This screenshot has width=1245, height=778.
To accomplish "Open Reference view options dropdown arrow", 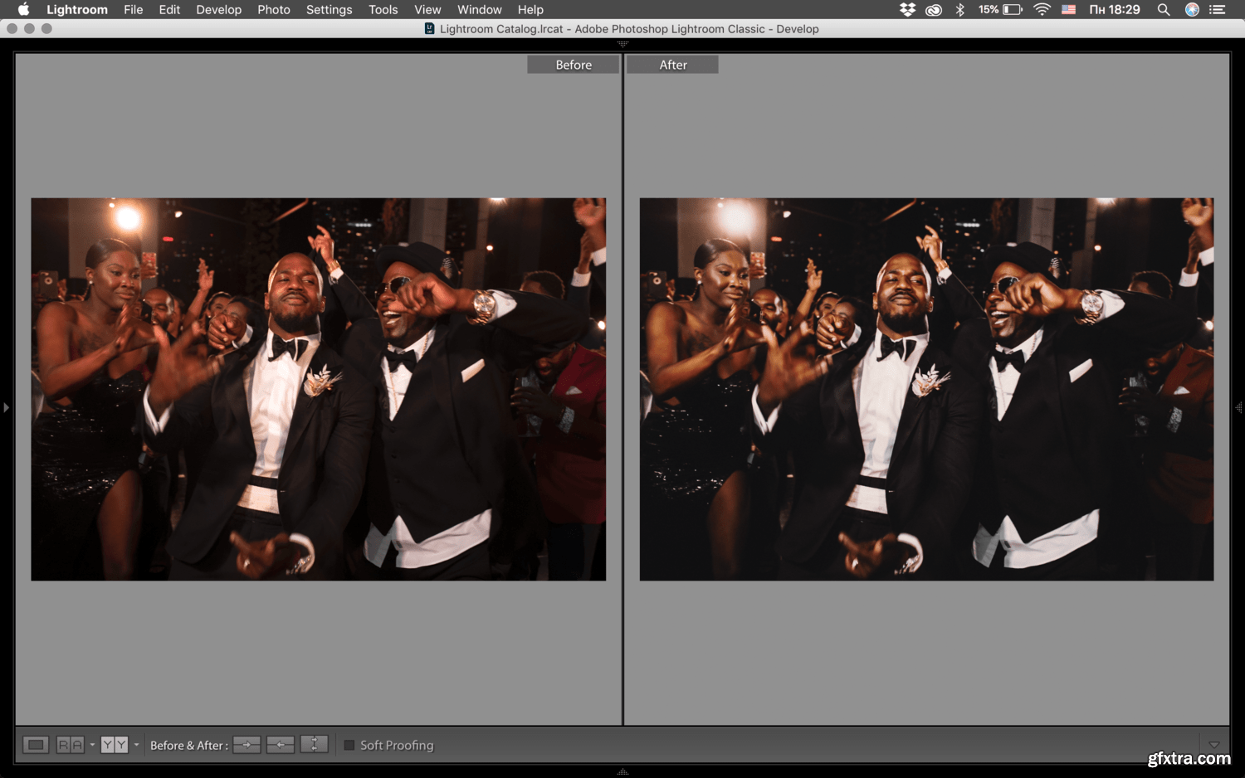I will tap(92, 745).
